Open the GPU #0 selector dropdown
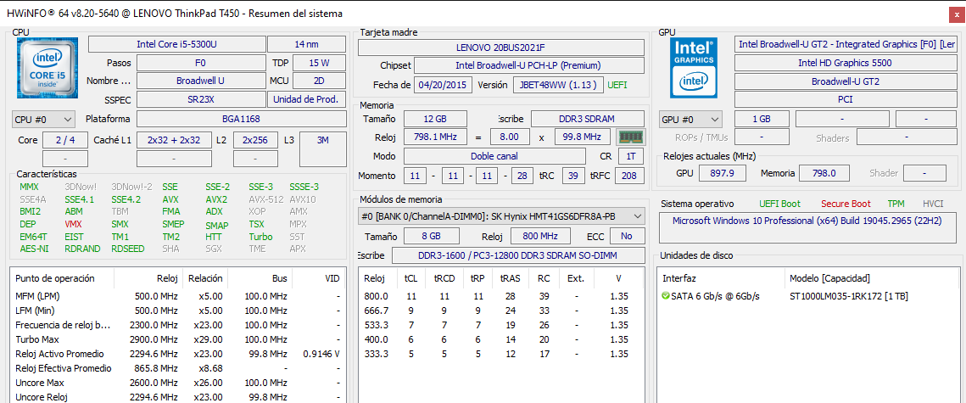The image size is (966, 403). 690,120
